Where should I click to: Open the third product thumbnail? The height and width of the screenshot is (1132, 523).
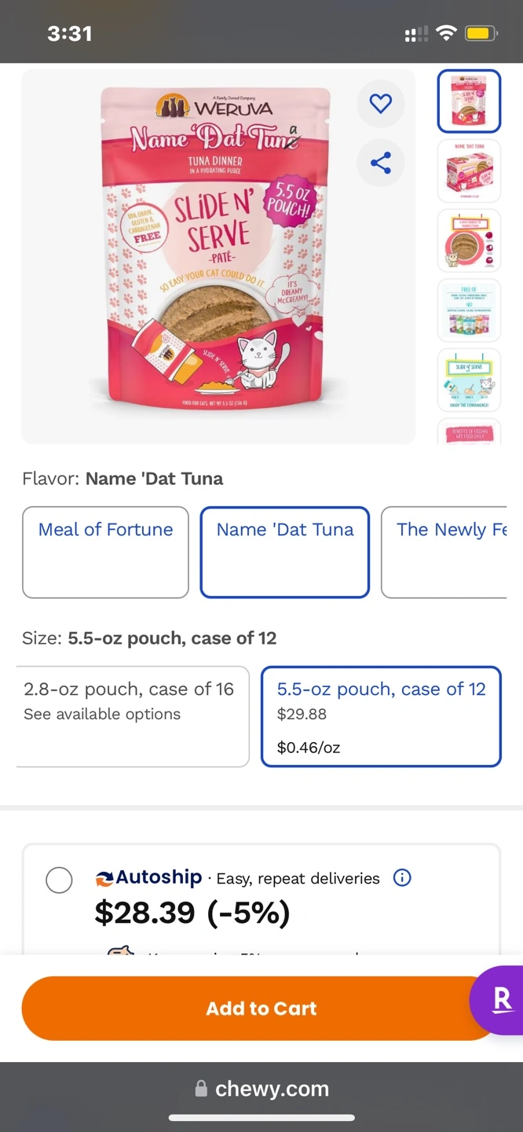pyautogui.click(x=469, y=241)
